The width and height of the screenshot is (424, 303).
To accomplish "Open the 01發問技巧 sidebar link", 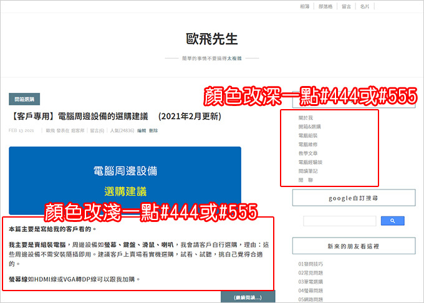I will pos(311,264).
